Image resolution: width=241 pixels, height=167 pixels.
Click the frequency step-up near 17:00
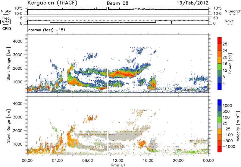(156, 21)
